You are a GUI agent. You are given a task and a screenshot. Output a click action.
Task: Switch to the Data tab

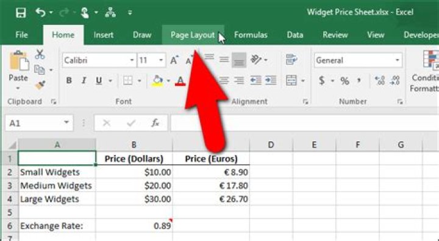point(295,35)
